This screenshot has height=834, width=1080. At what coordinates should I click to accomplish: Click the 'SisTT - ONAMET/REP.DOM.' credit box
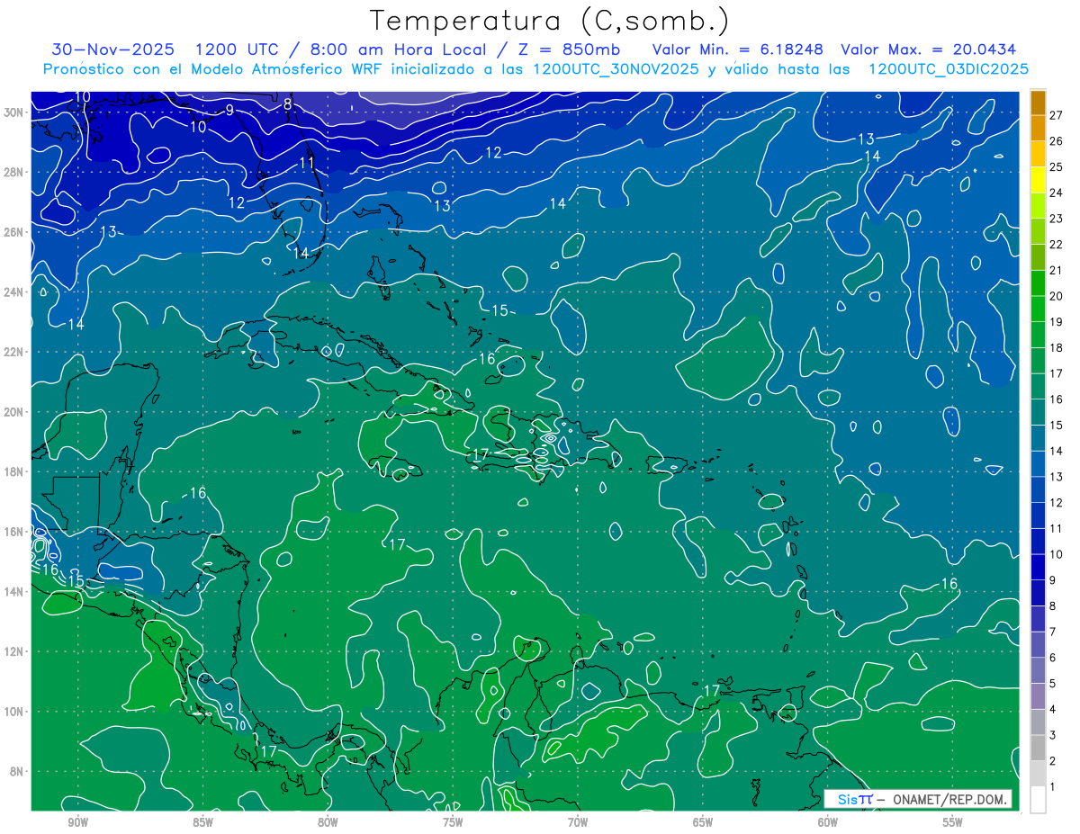[x=917, y=799]
